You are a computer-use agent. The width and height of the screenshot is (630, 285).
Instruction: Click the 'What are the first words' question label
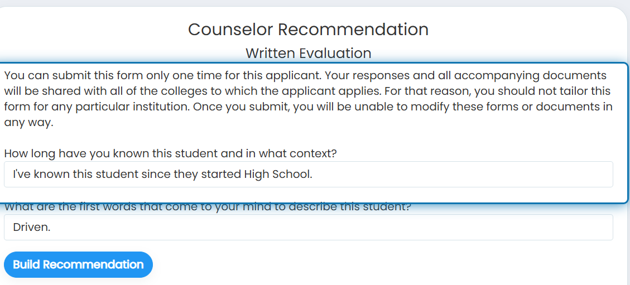click(x=208, y=207)
